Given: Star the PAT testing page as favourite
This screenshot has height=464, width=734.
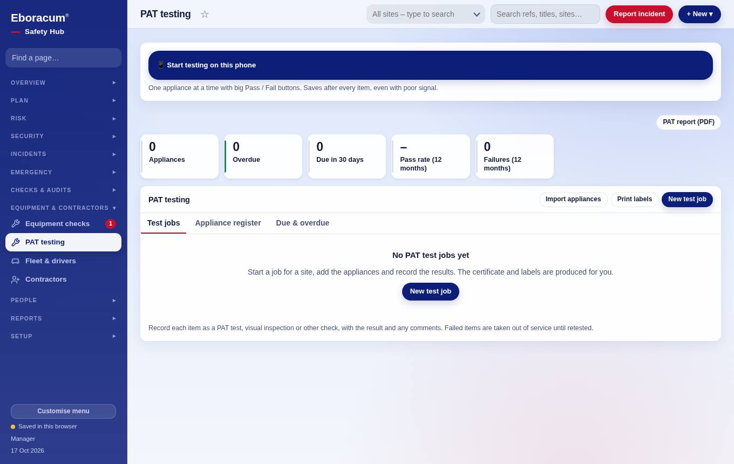Looking at the screenshot, I should point(205,14).
